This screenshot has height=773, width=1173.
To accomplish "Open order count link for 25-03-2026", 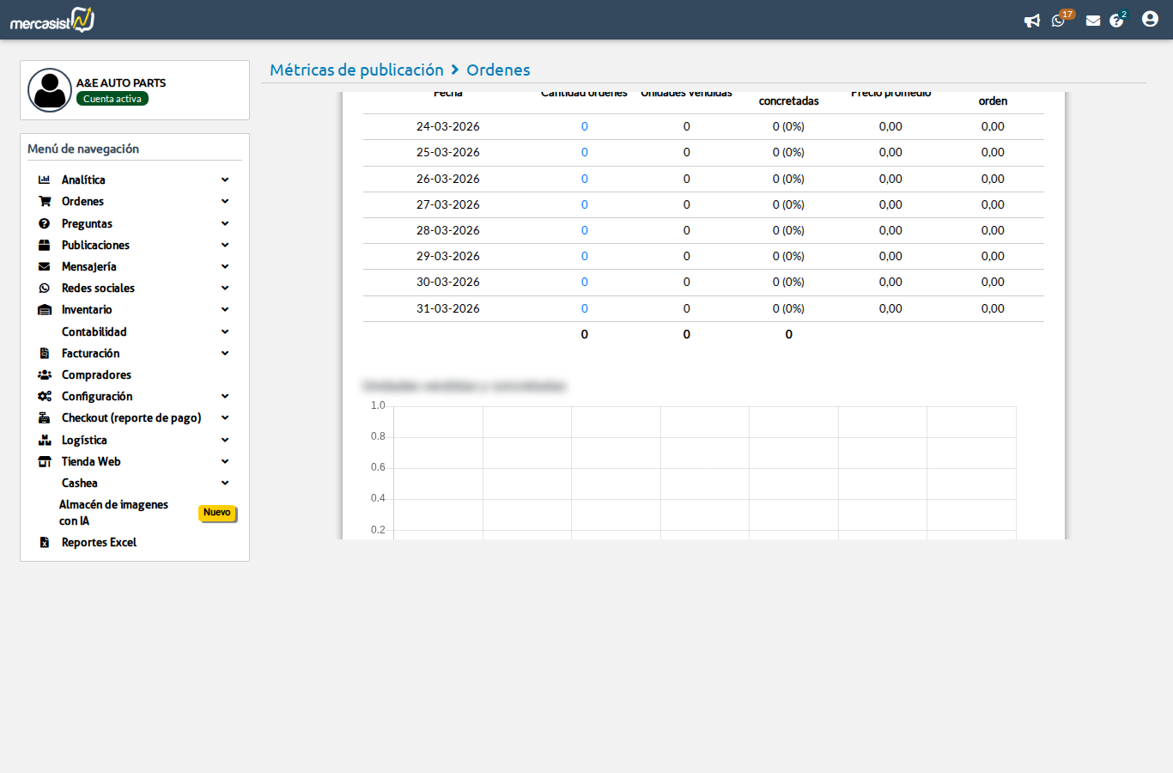I will [x=585, y=152].
